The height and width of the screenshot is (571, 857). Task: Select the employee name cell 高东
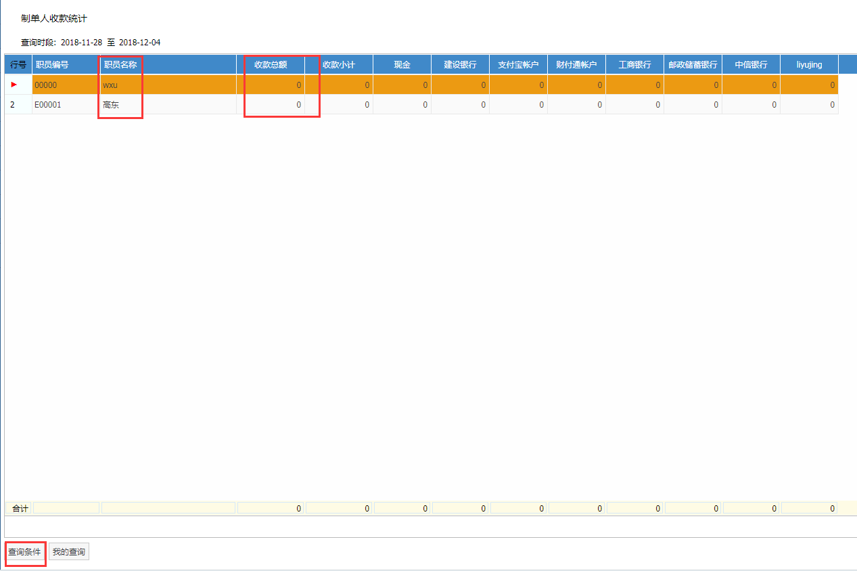pyautogui.click(x=168, y=105)
